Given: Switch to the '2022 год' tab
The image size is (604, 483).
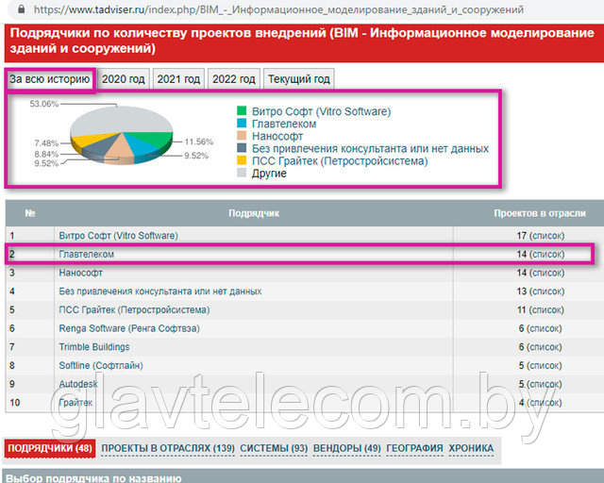Looking at the screenshot, I should [x=234, y=79].
